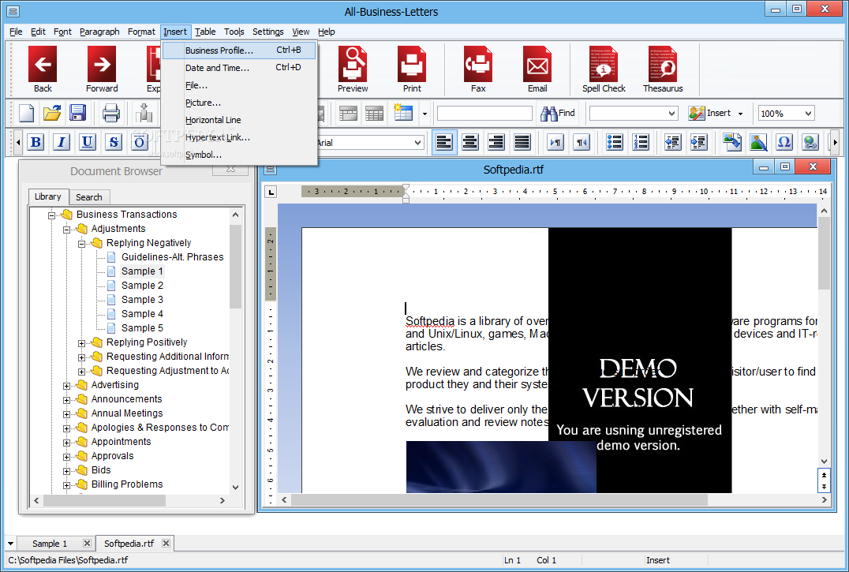Click the Forward navigation icon
Image resolution: width=849 pixels, height=572 pixels.
click(x=102, y=69)
